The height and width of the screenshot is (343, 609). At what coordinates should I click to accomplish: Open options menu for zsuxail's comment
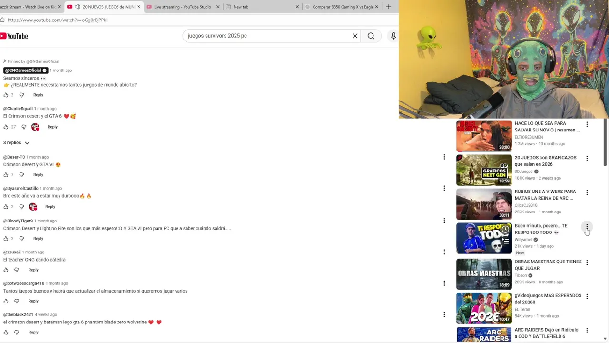coord(444,252)
